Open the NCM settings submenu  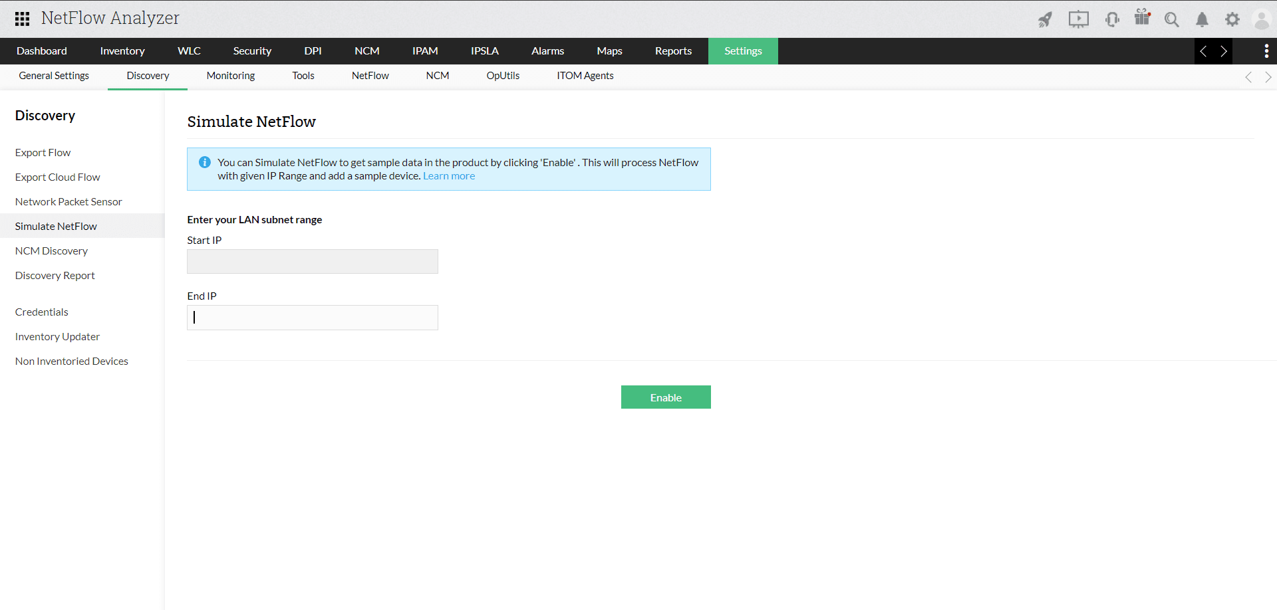438,76
